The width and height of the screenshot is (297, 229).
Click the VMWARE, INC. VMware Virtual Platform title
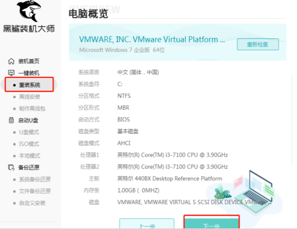click(152, 40)
